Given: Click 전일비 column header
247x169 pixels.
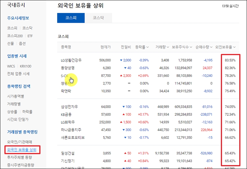Looking at the screenshot, I should (x=126, y=47).
